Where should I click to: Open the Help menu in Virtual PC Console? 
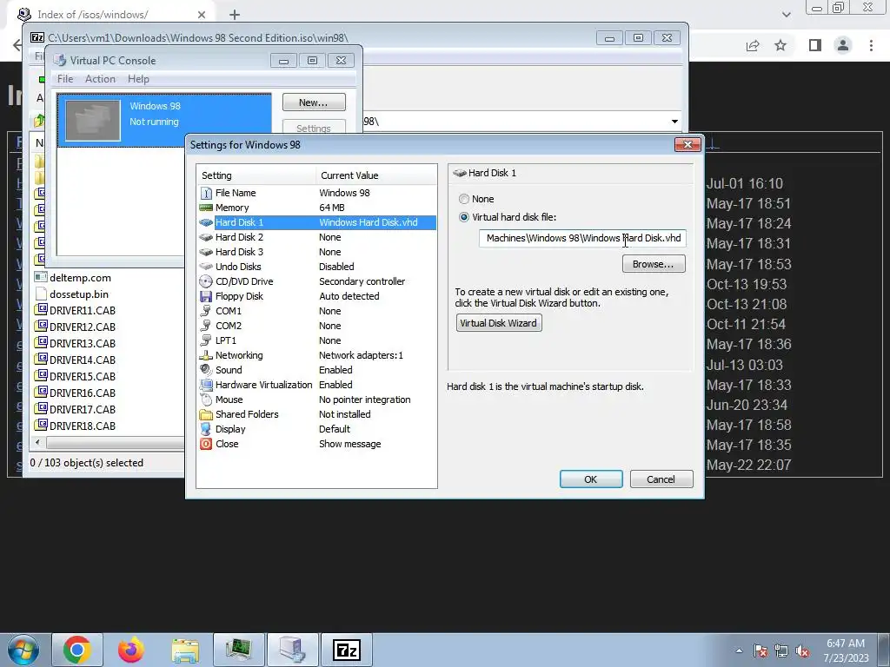[138, 79]
